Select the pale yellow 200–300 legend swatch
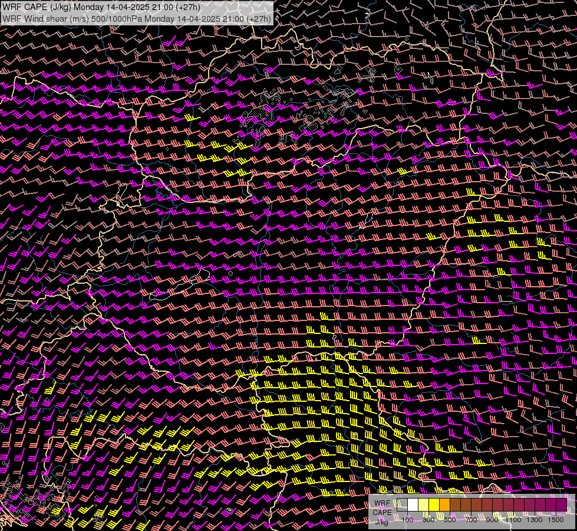 click(424, 504)
